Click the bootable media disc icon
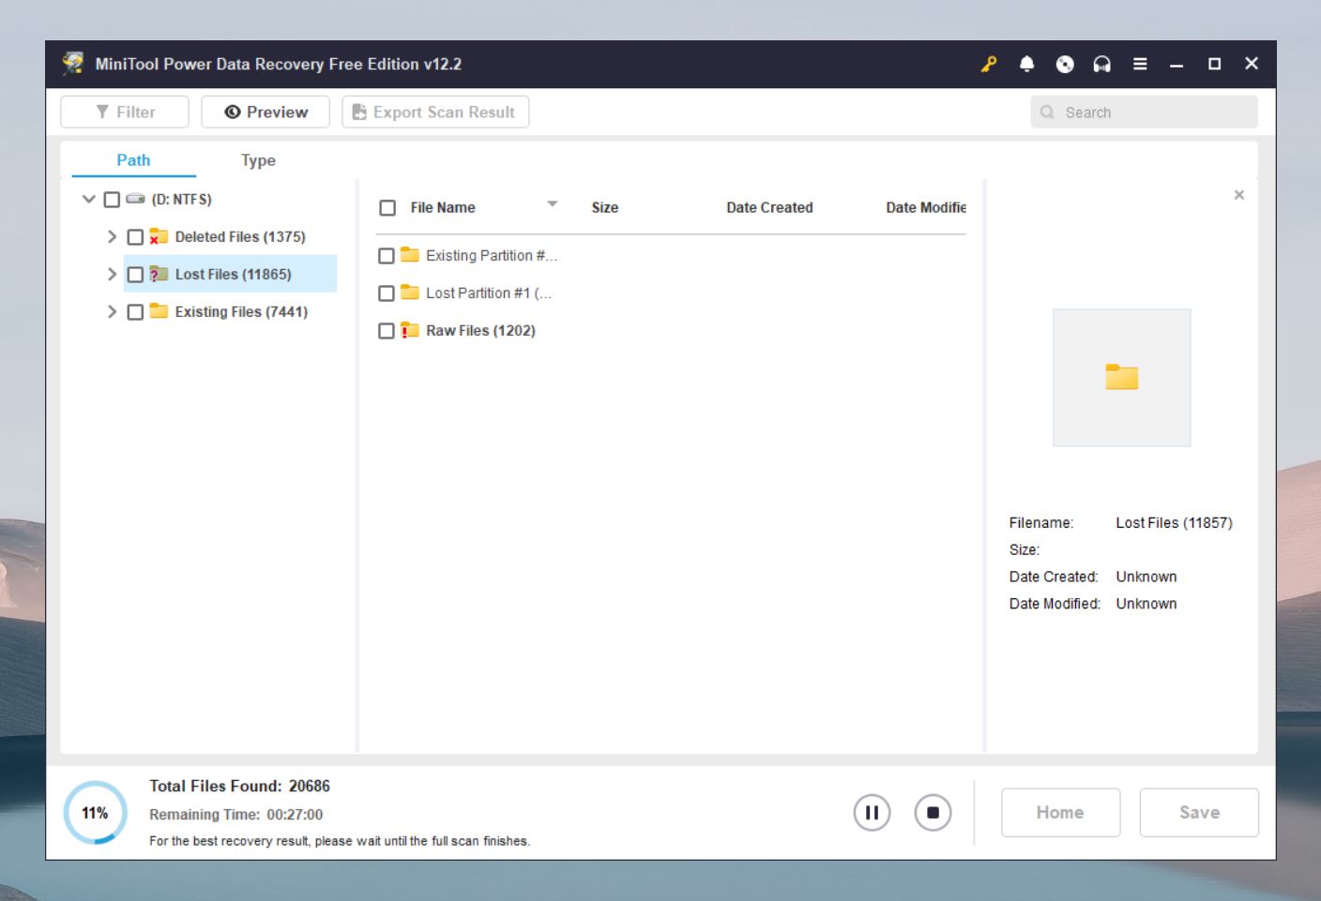1321x901 pixels. point(1065,64)
